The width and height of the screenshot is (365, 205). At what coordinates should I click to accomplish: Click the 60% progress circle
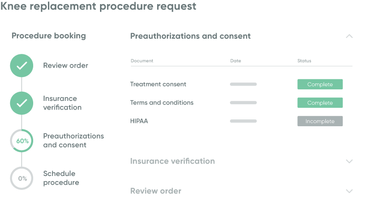[x=22, y=141]
